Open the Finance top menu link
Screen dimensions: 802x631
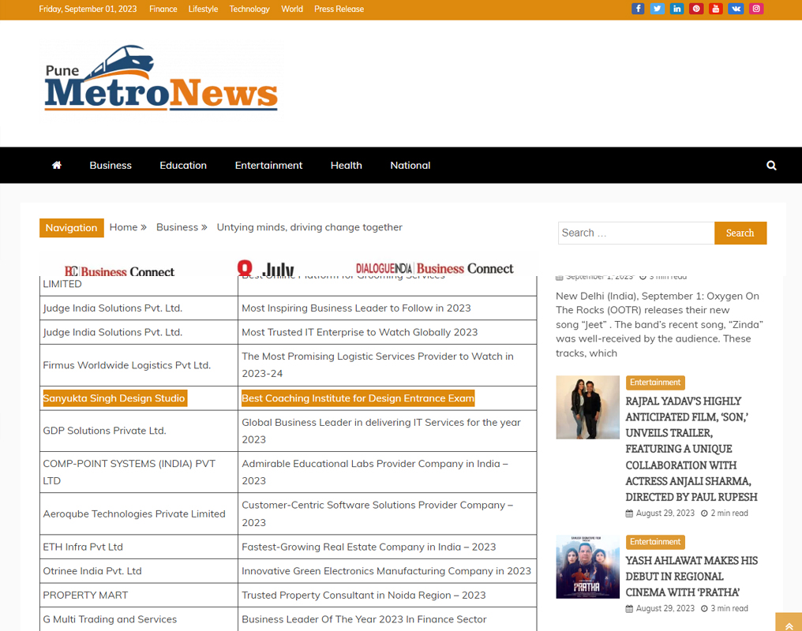click(x=163, y=9)
